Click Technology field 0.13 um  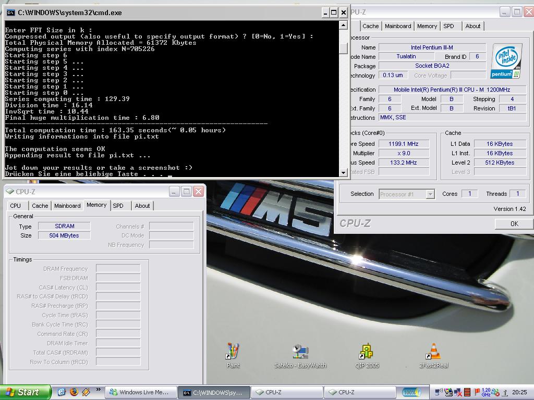coord(393,75)
